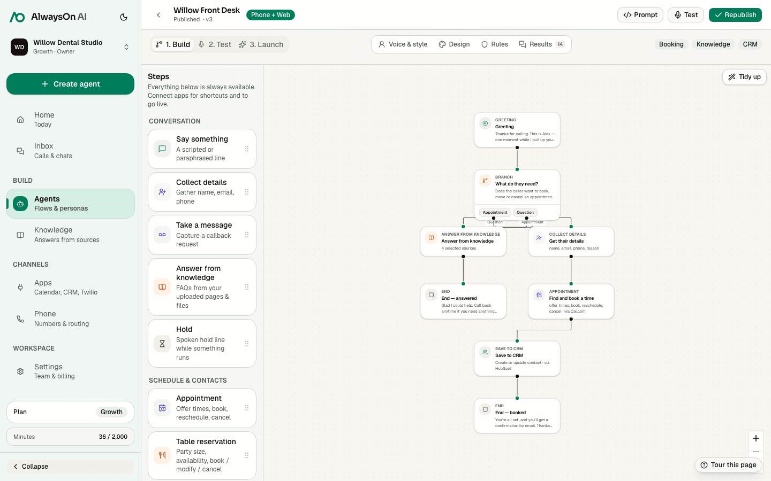Click the Knowledge book icon in sidebar

pos(20,235)
